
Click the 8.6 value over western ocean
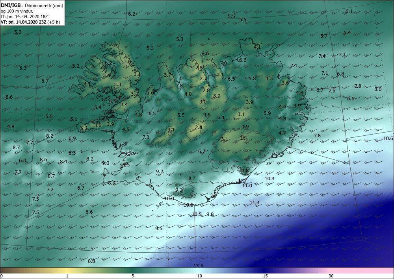(43, 160)
